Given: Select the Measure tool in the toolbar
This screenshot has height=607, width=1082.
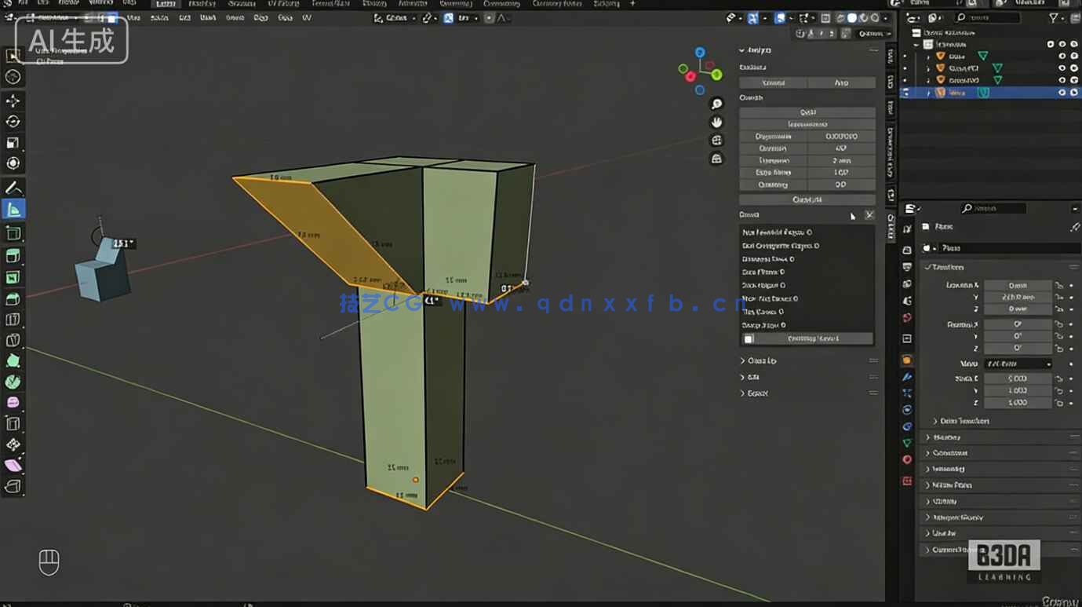Looking at the screenshot, I should pyautogui.click(x=12, y=209).
